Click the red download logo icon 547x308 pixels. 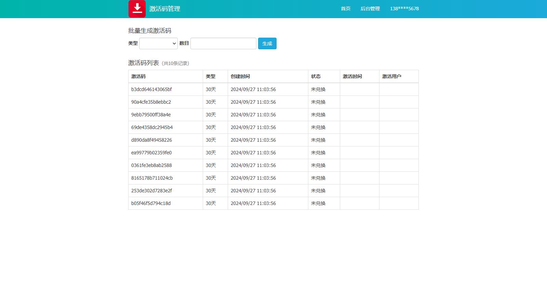click(137, 9)
